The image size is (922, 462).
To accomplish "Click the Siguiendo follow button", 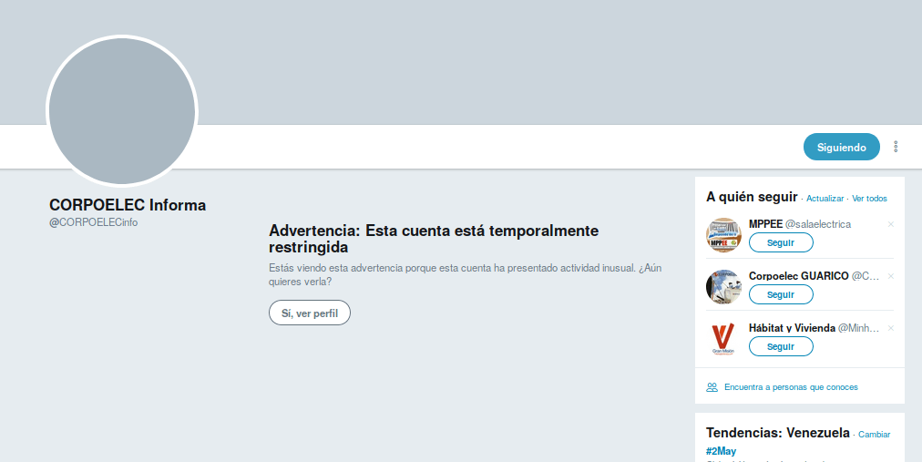I will click(x=842, y=147).
